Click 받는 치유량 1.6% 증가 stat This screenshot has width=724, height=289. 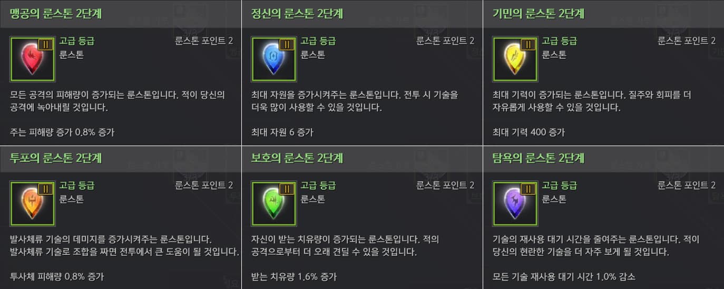click(x=294, y=276)
